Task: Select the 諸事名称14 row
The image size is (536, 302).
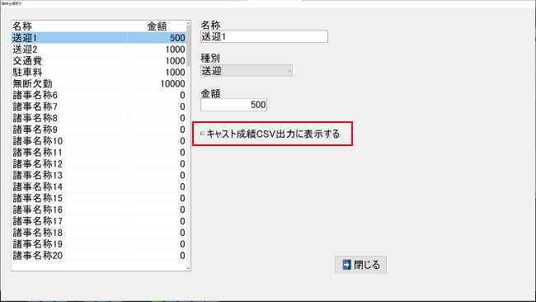Action: pyautogui.click(x=99, y=186)
